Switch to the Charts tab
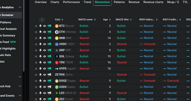Screen dimensions: 191x101 coord(55,2)
